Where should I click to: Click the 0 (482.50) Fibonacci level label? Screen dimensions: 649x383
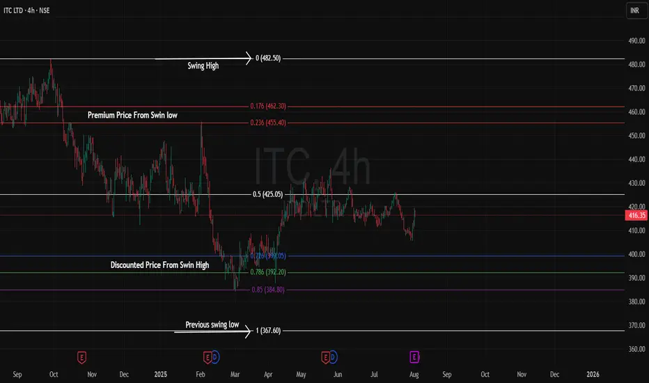coord(268,58)
